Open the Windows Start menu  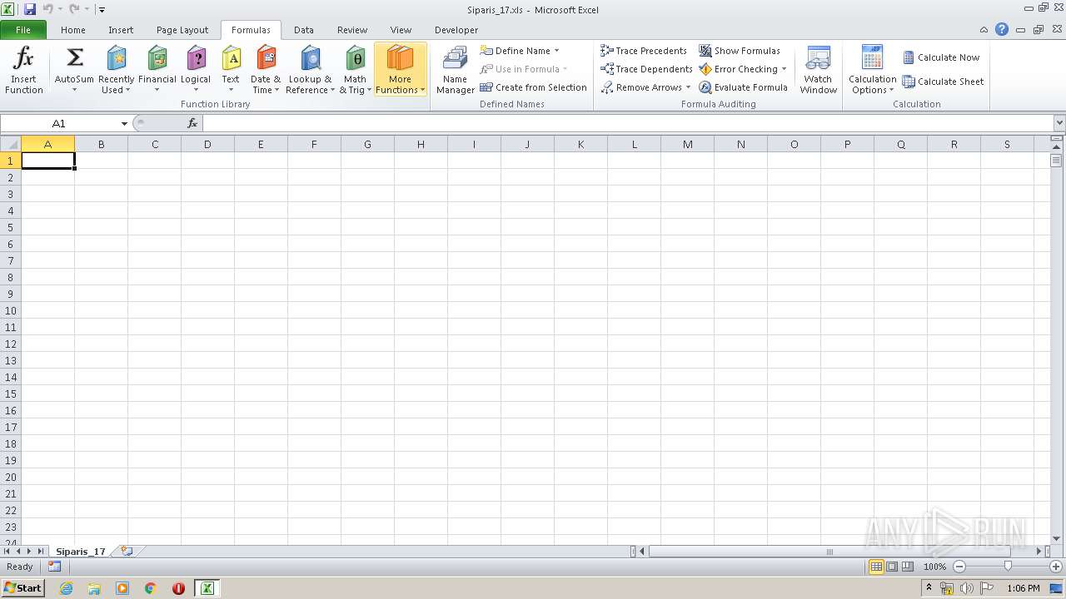coord(22,588)
